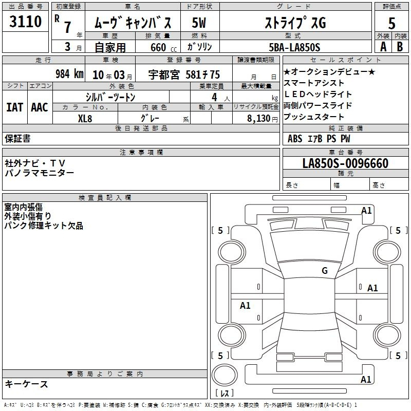
Task: Select the recycle deposit value 8,130円
Action: pos(256,118)
